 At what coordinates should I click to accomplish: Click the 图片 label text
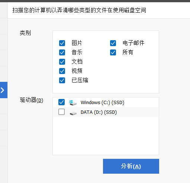coord(77,43)
